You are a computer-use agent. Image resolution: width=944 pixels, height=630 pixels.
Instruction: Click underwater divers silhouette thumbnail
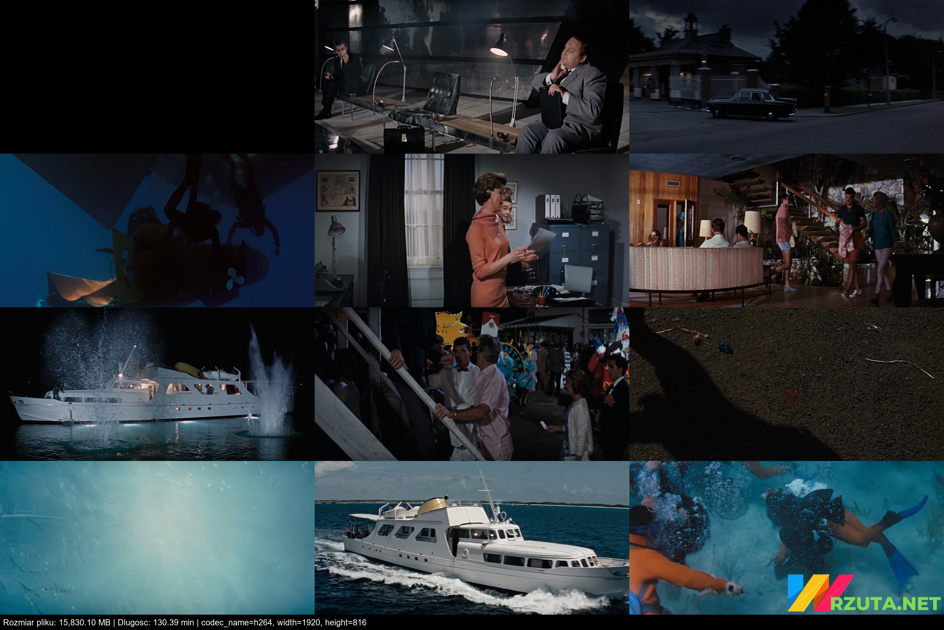click(157, 230)
